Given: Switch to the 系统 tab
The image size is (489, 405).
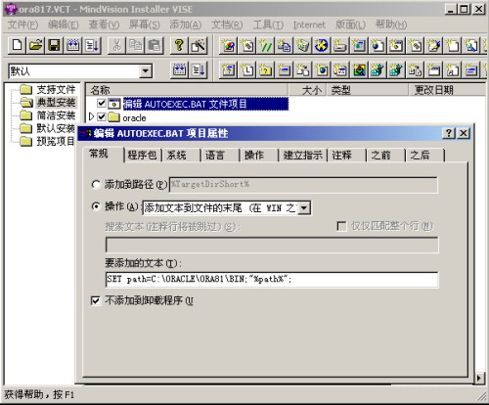Looking at the screenshot, I should pos(176,155).
